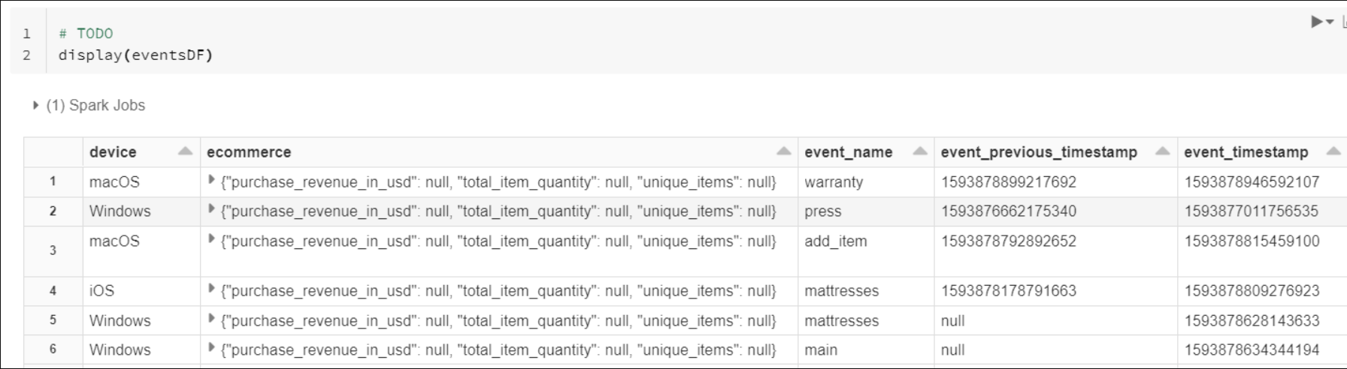Click sort arrow for event_name column
Viewport: 1347px width, 369px height.
point(919,151)
